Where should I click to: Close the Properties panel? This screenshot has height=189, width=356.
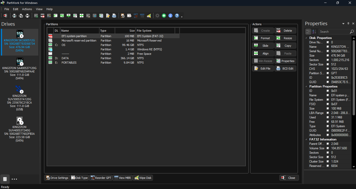point(353,24)
